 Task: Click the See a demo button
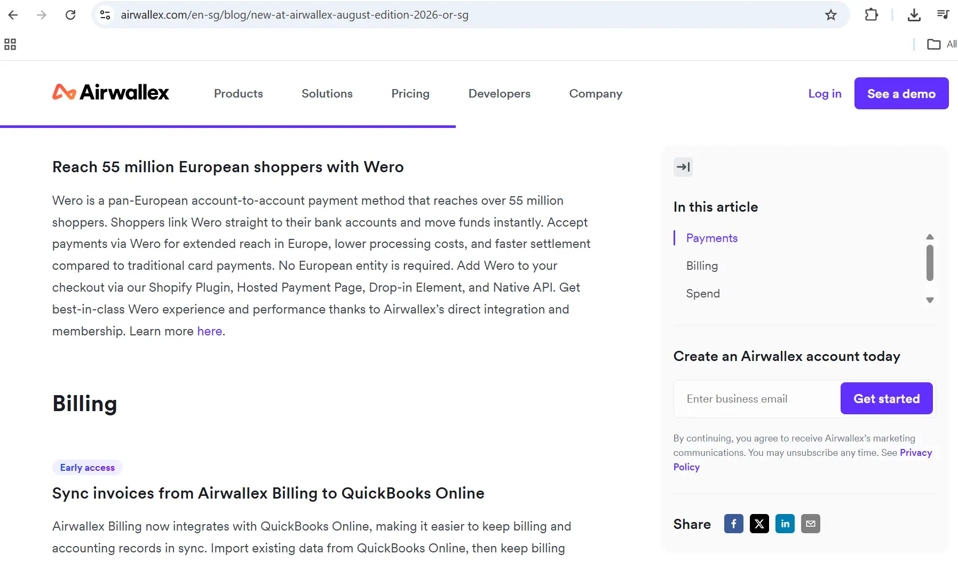tap(901, 93)
